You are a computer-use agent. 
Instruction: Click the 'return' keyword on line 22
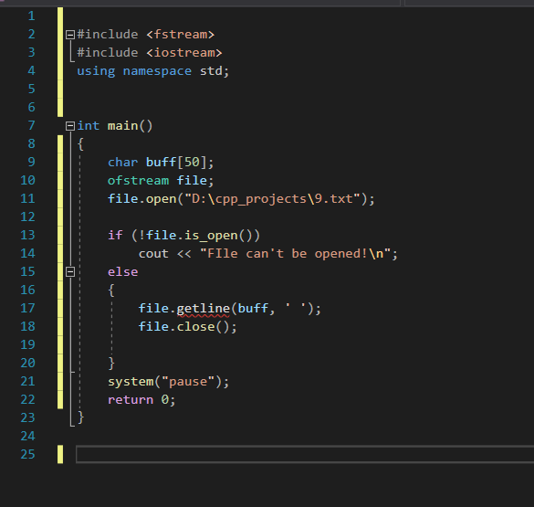pyautogui.click(x=131, y=400)
